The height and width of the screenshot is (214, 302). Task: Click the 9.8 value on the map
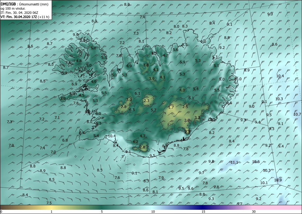coord(211,161)
